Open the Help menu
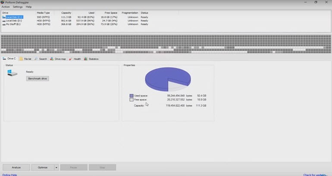 [29, 7]
